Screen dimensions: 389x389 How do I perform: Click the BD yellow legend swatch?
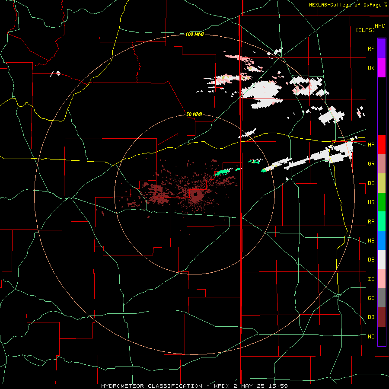pyautogui.click(x=382, y=183)
